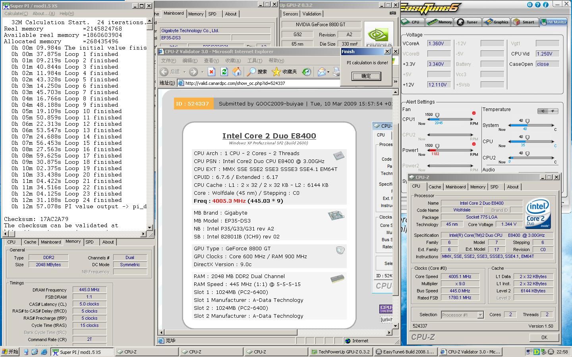Switch to the Tuner tab in EasyTune6

pyautogui.click(x=468, y=22)
